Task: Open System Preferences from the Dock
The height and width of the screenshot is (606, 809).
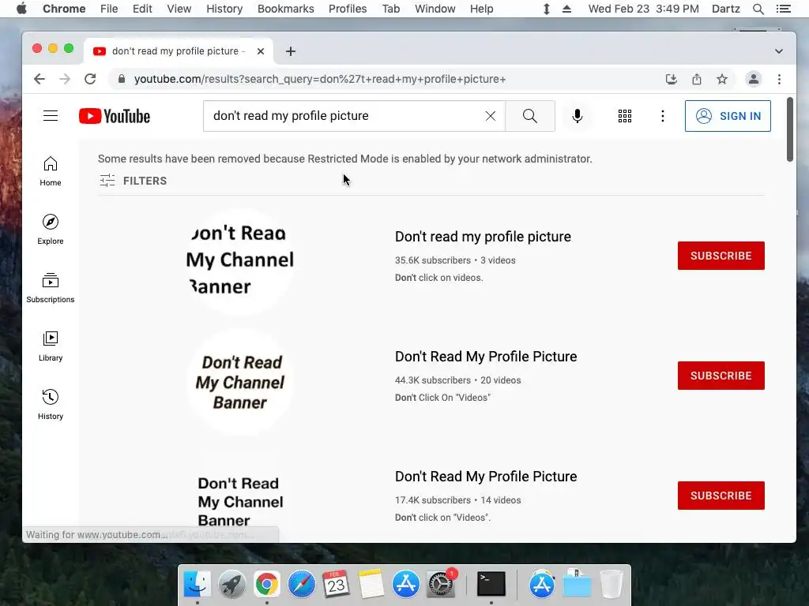Action: point(441,584)
